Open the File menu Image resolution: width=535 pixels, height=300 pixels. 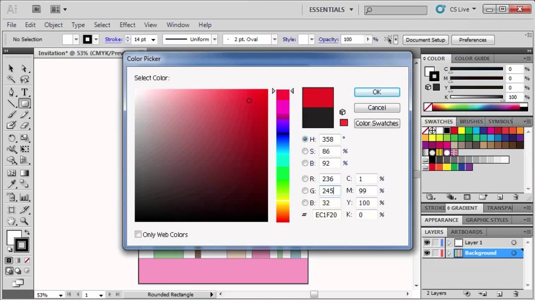[x=12, y=25]
